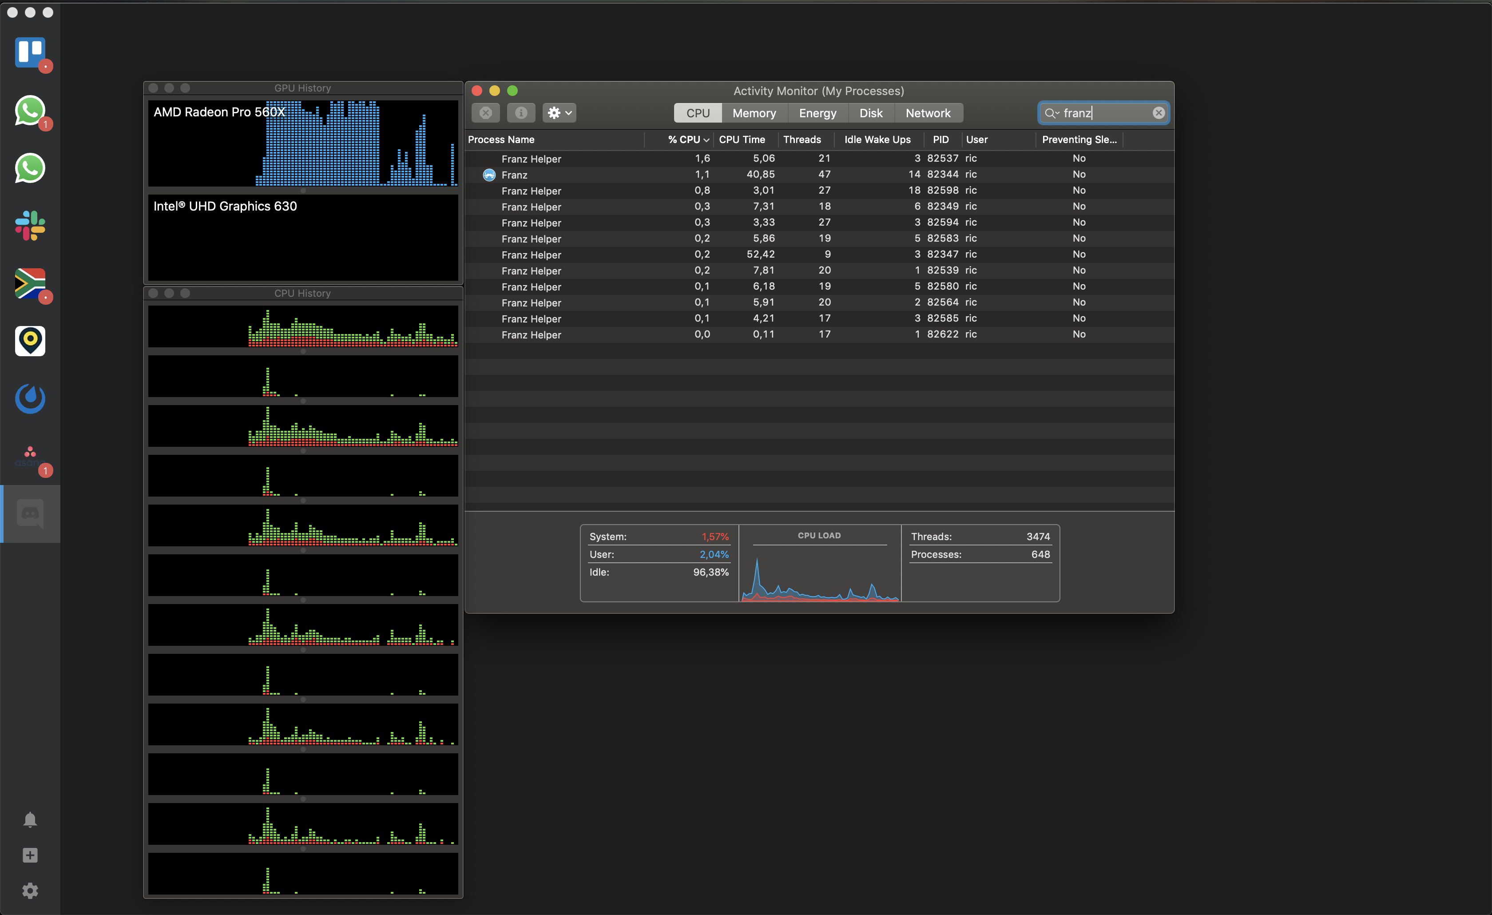Toggle notifications with the bell icon
This screenshot has height=915, width=1492.
(x=30, y=820)
